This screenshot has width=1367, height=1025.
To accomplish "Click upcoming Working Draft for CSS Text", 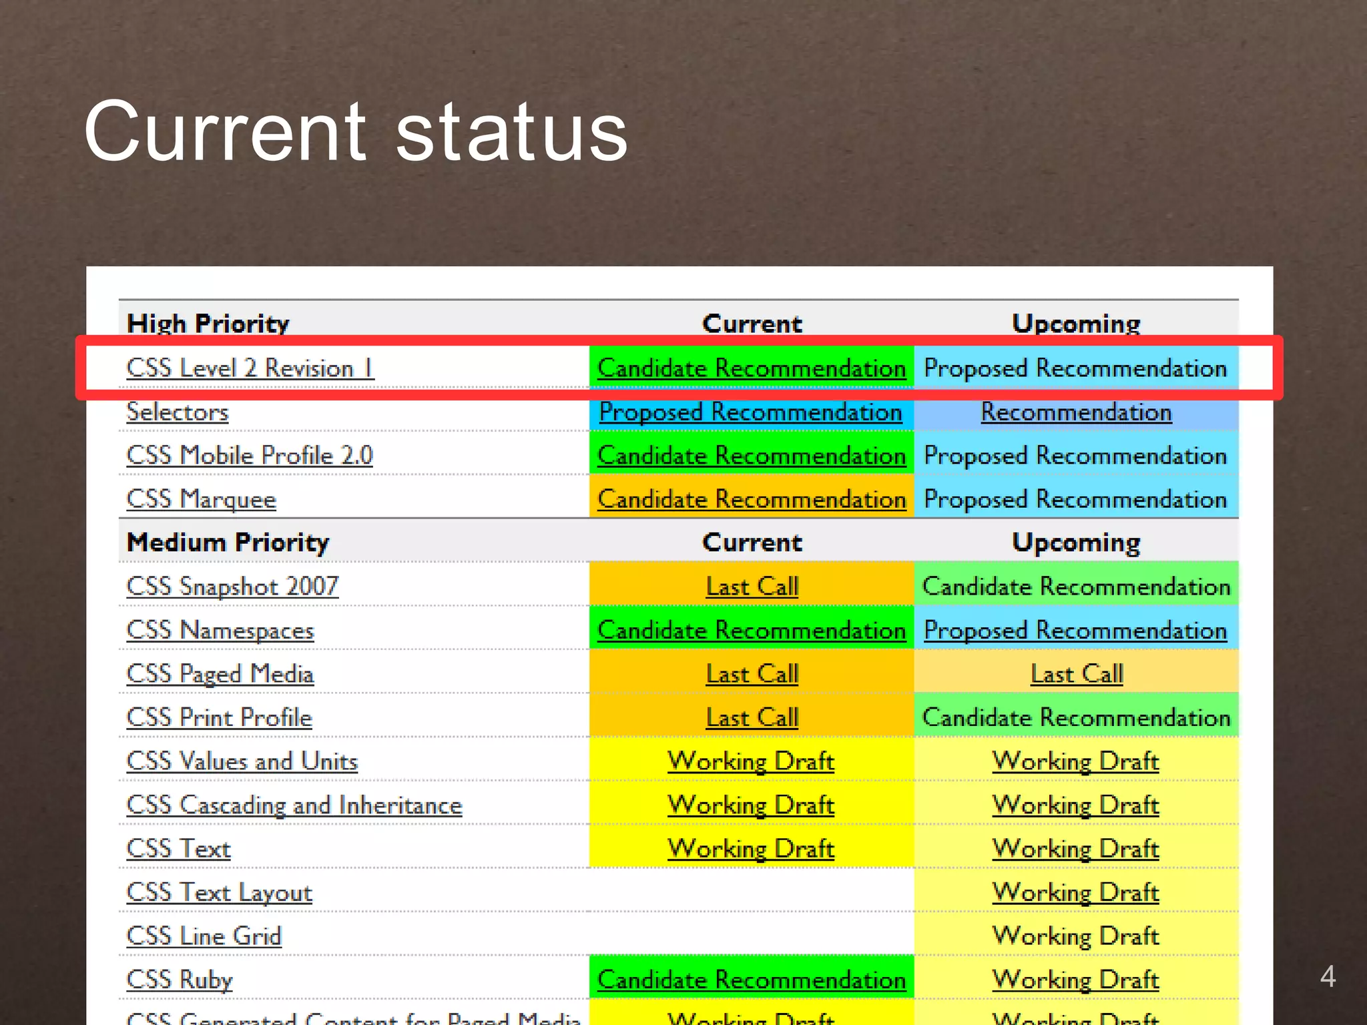I will 1075,849.
